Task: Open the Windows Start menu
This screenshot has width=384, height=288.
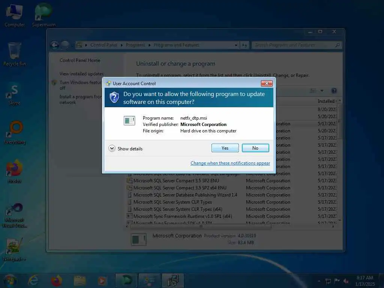Action: coord(10,280)
